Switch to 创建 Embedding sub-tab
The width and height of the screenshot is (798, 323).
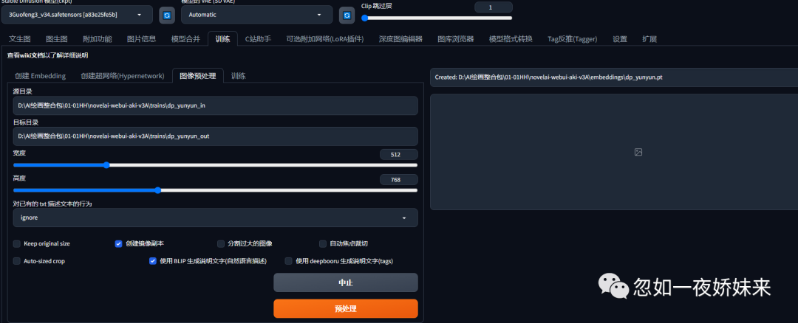pos(40,76)
